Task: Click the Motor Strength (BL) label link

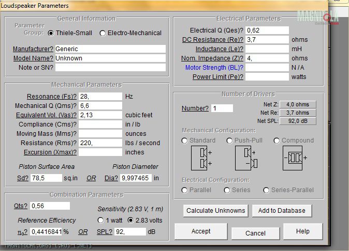Action: click(214, 68)
